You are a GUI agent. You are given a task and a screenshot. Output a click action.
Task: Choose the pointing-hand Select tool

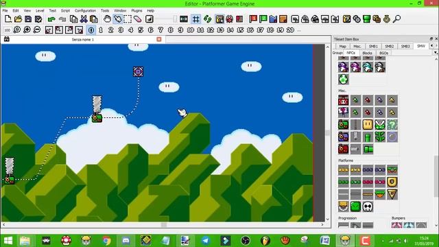pyautogui.click(x=117, y=19)
